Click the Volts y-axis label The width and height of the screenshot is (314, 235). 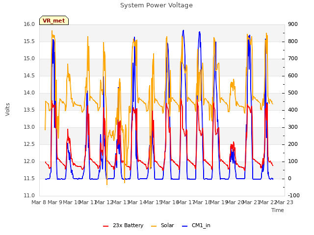pyautogui.click(x=7, y=110)
